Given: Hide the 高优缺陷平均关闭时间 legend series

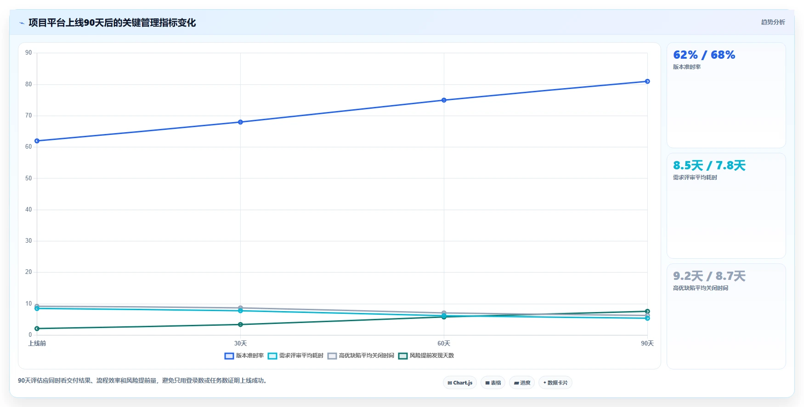Looking at the screenshot, I should click(x=361, y=356).
